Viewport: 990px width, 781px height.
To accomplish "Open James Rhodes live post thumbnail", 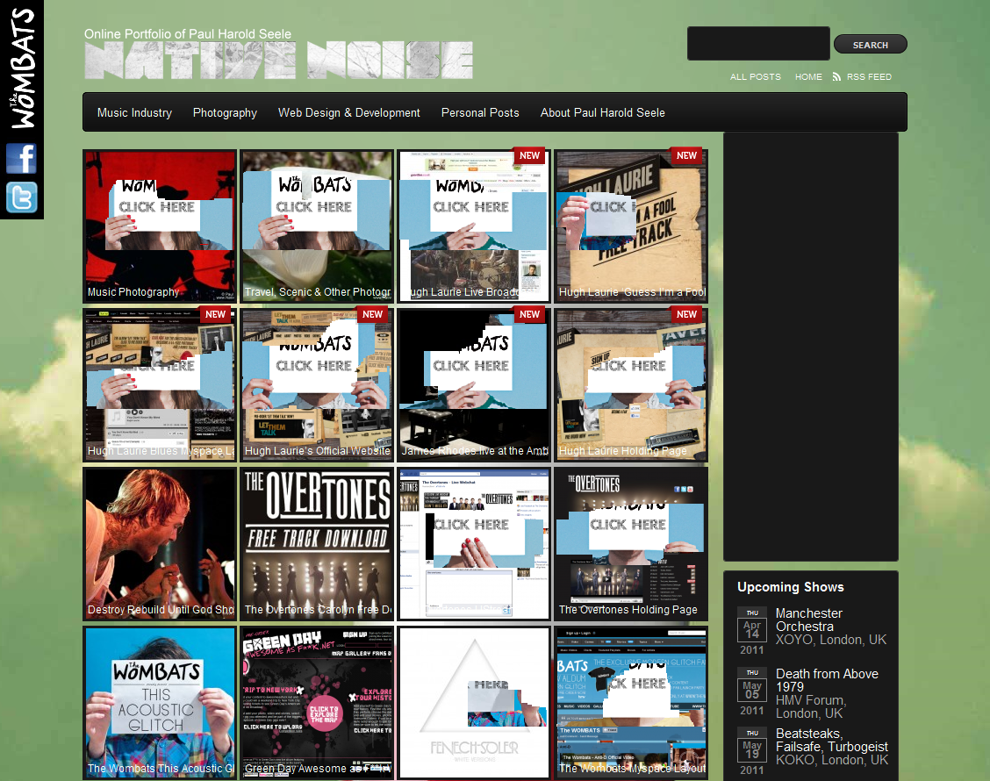I will tap(474, 385).
